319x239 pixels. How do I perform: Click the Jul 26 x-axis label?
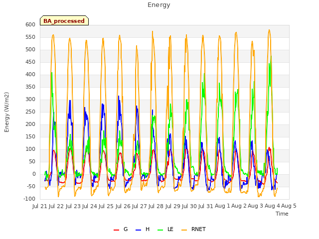pos(123,206)
